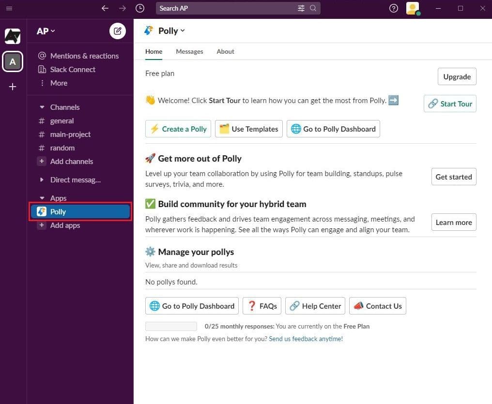Switch to the Messages tab

[189, 51]
